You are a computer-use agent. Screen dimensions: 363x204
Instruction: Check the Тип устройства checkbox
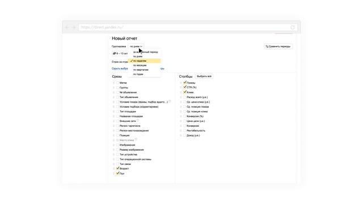[x=117, y=155]
